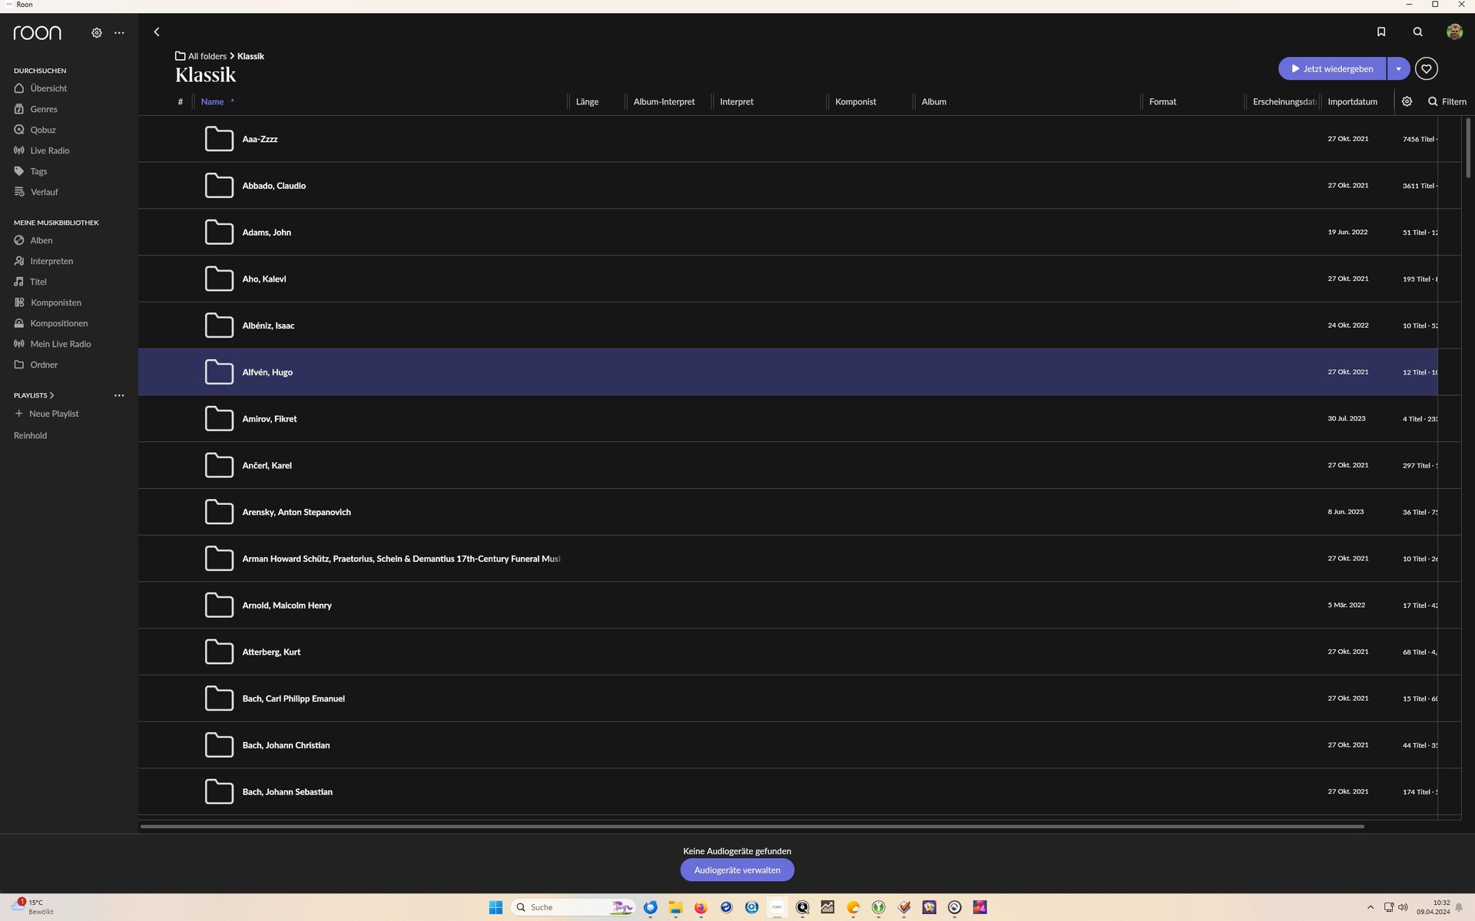Click Audiogeräte verwalten button

click(737, 870)
